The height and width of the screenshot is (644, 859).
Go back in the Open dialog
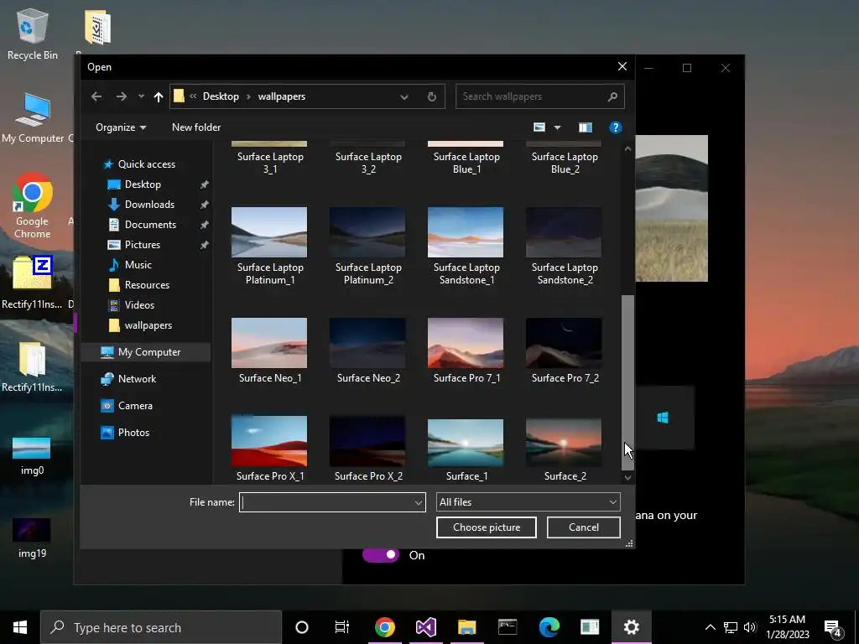pyautogui.click(x=96, y=96)
